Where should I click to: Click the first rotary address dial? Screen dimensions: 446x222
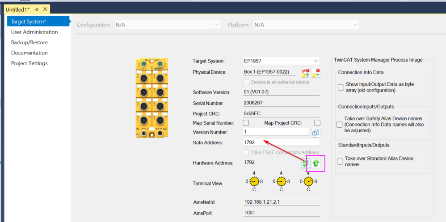[254, 181]
